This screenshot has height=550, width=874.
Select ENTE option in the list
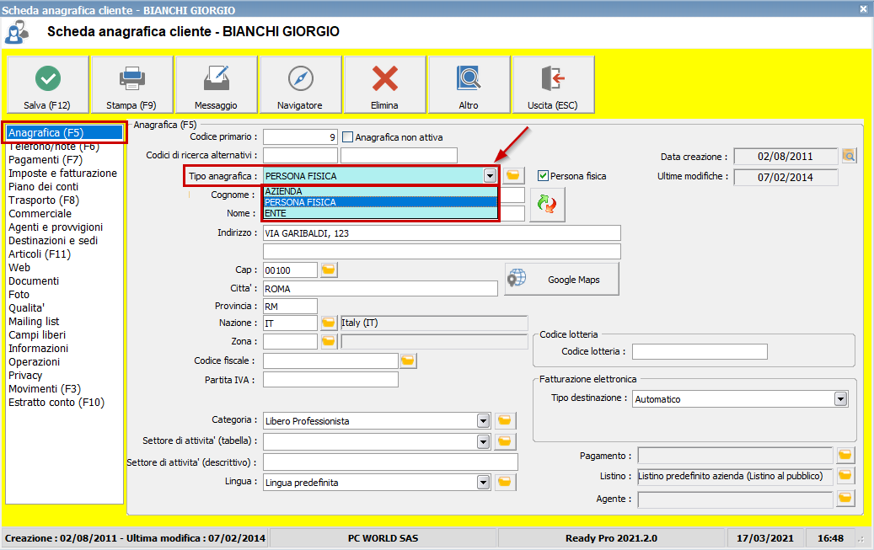(380, 213)
